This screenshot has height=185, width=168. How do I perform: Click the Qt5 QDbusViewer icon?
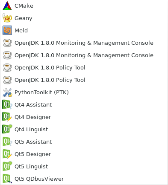[x=7, y=179]
